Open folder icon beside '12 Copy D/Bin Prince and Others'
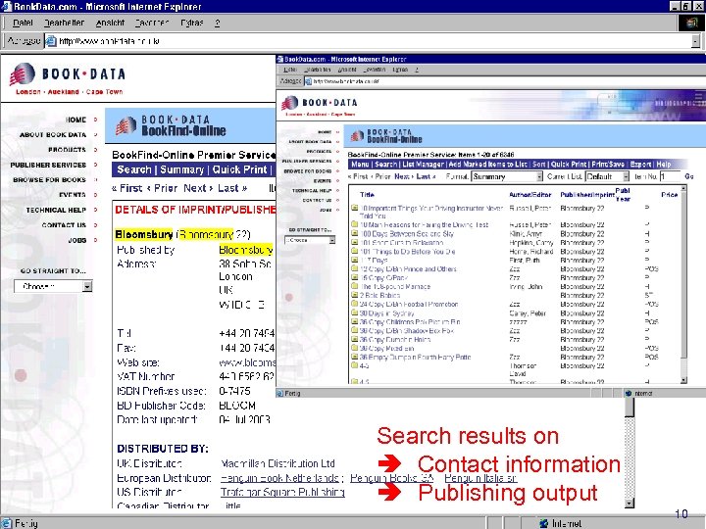Image resolution: width=706 pixels, height=529 pixels. (354, 268)
